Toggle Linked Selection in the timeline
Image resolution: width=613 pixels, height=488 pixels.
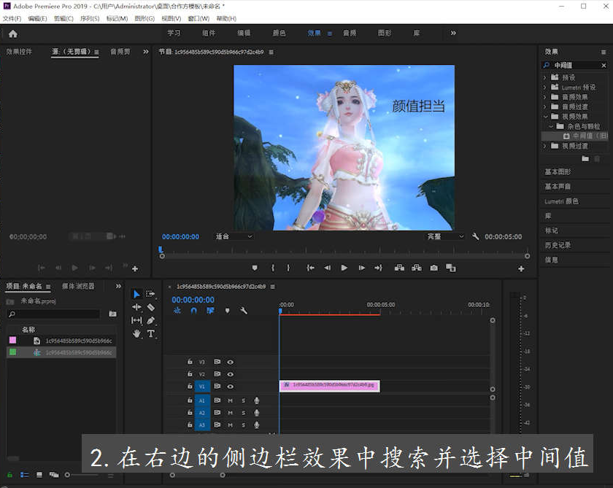[x=210, y=311]
